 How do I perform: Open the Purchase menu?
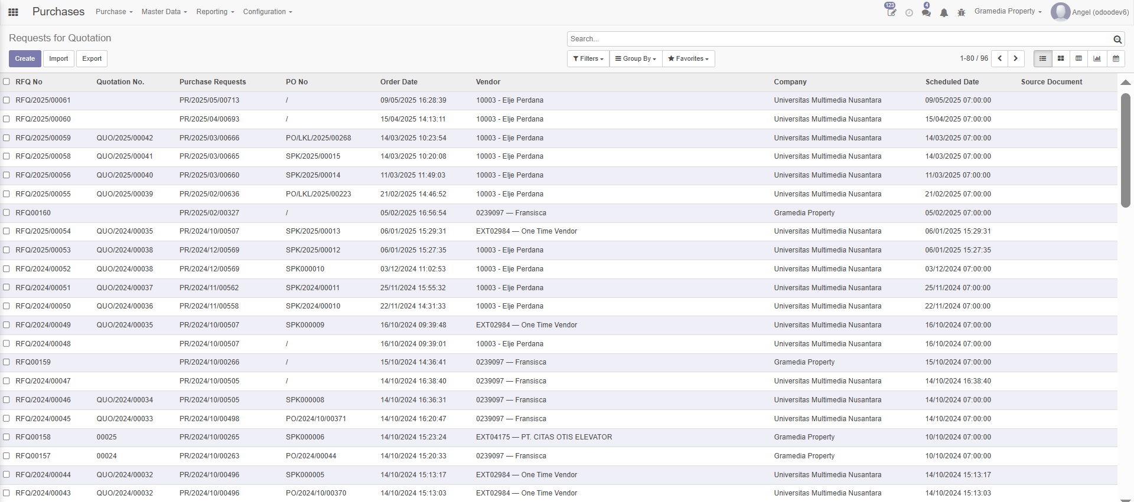114,12
